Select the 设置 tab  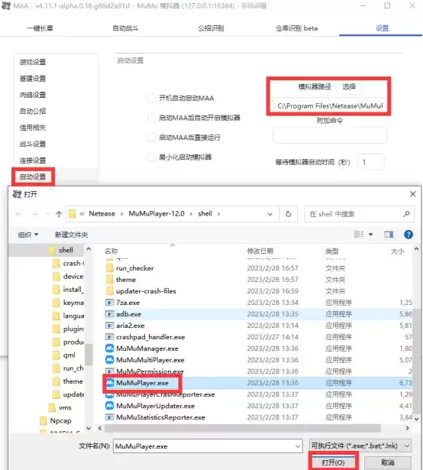click(x=382, y=28)
